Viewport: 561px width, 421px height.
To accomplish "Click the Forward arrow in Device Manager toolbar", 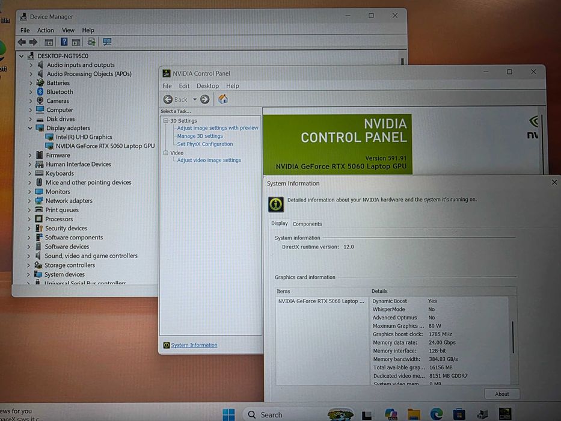I will click(33, 42).
